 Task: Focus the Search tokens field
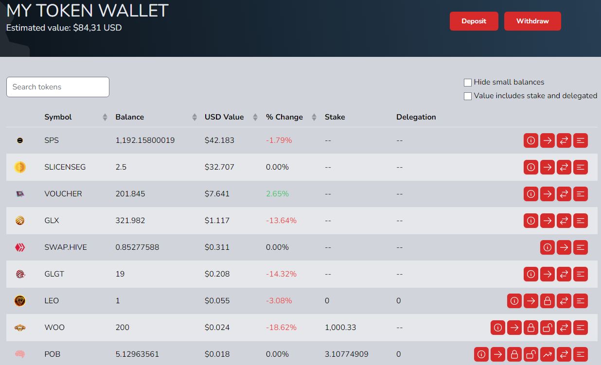[58, 87]
